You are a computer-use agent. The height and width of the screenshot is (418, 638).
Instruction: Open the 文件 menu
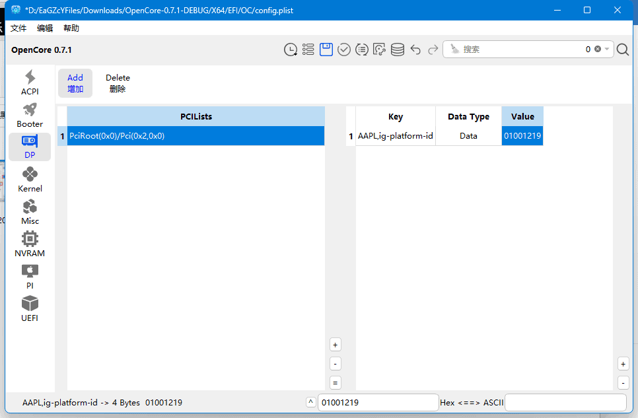coord(18,28)
